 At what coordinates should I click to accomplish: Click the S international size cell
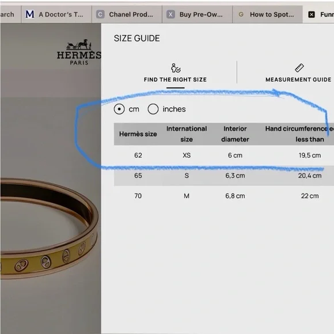tap(187, 176)
